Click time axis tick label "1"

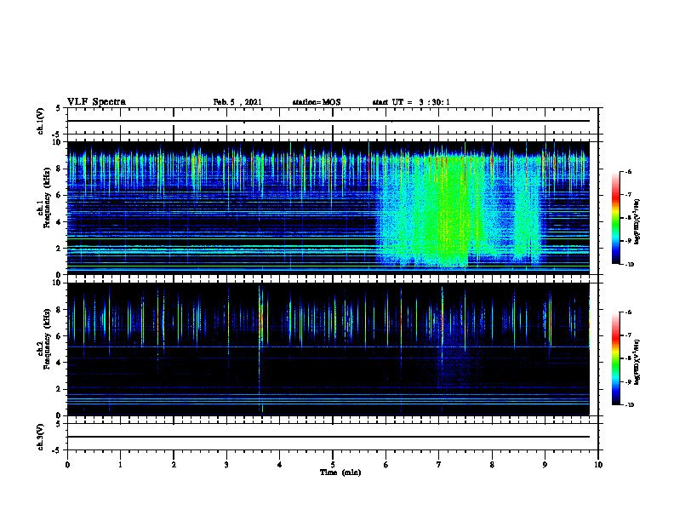[120, 465]
